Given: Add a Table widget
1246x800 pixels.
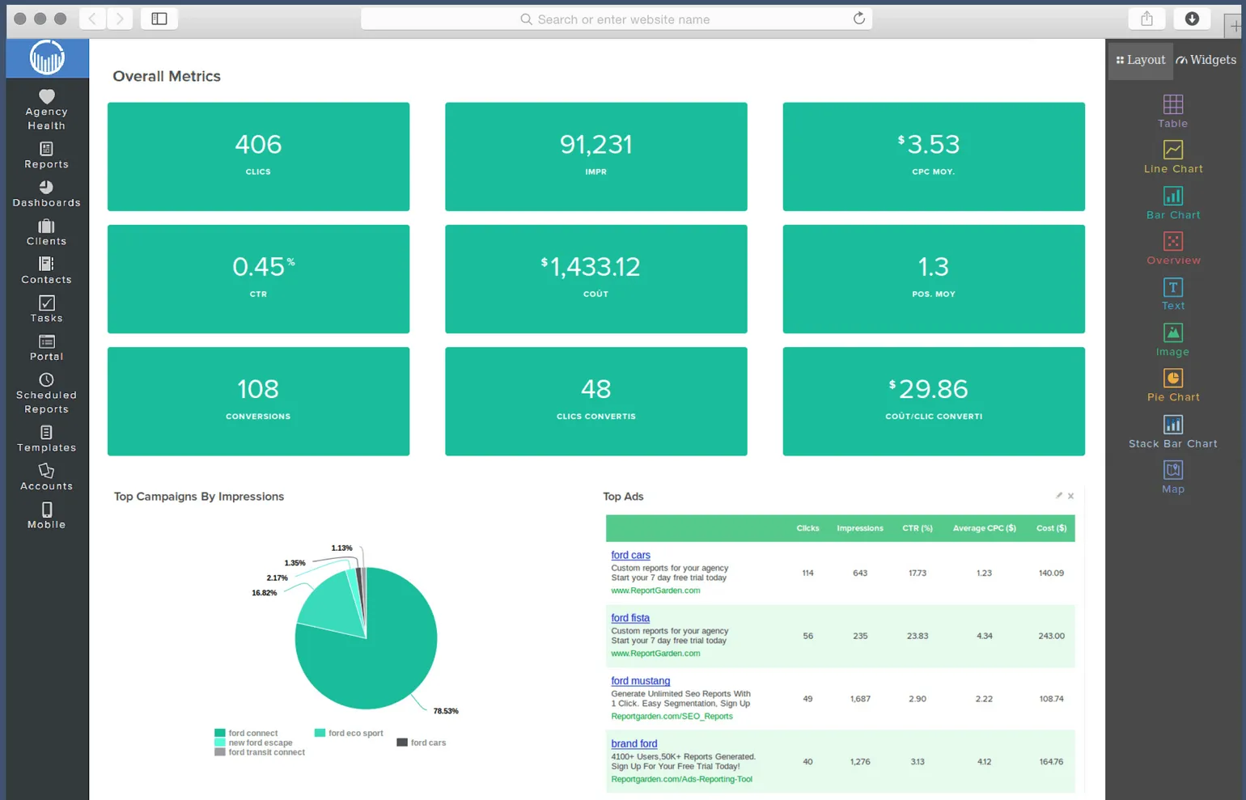Looking at the screenshot, I should (1172, 112).
